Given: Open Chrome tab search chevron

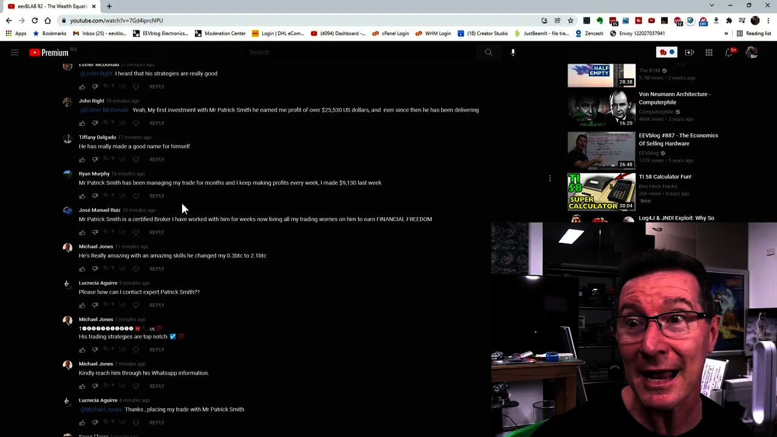Looking at the screenshot, I should click(711, 5).
